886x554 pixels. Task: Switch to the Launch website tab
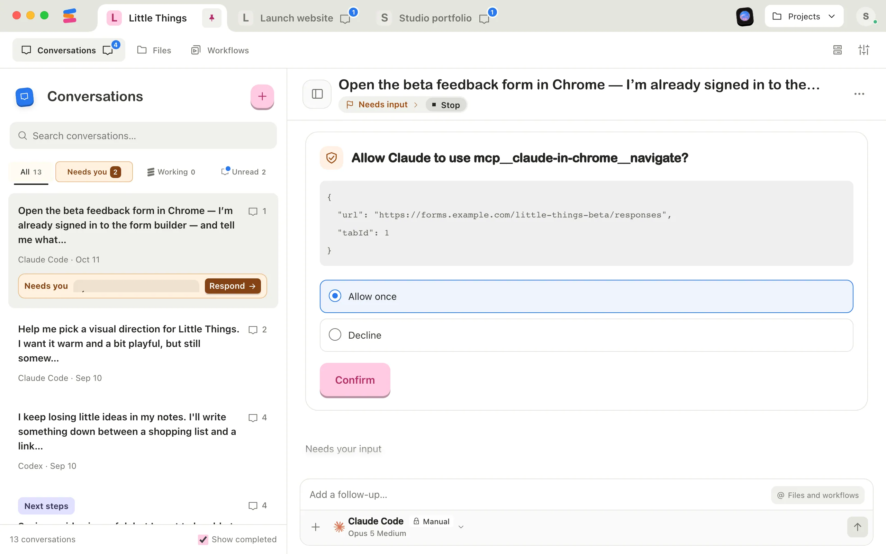[x=297, y=18]
